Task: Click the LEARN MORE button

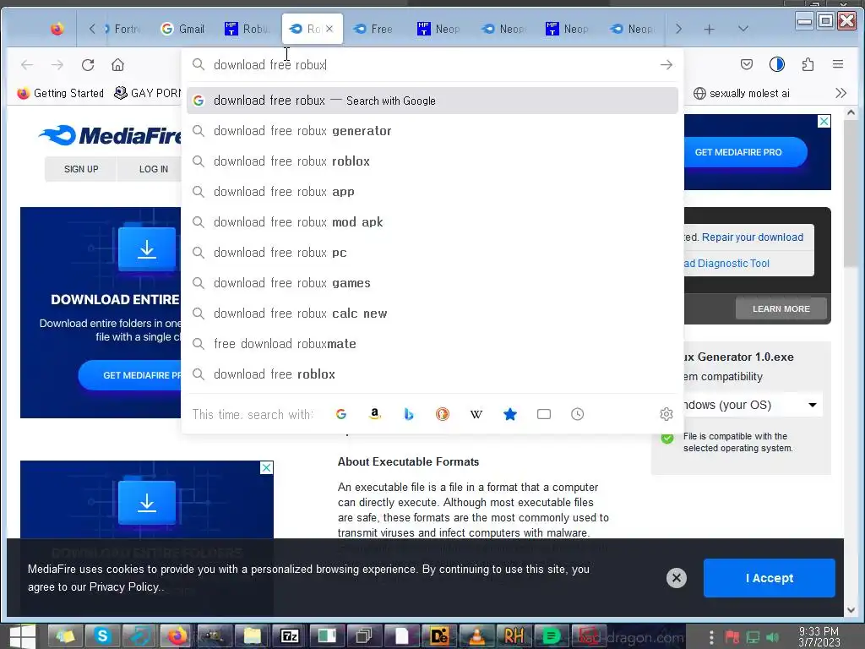Action: click(x=781, y=308)
